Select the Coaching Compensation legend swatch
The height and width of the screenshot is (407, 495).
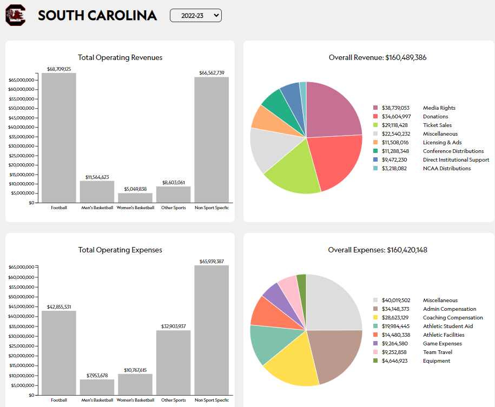point(376,318)
